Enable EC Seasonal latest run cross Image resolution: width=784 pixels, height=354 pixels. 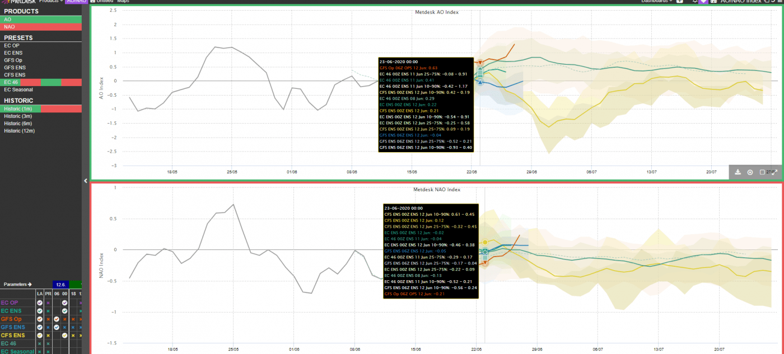click(x=40, y=351)
